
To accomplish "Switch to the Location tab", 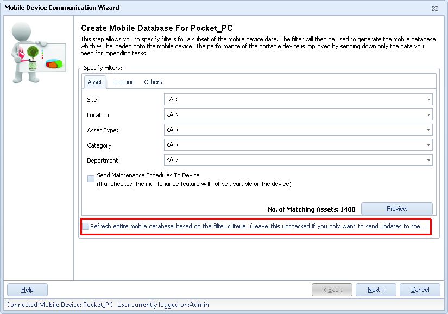I will 123,82.
